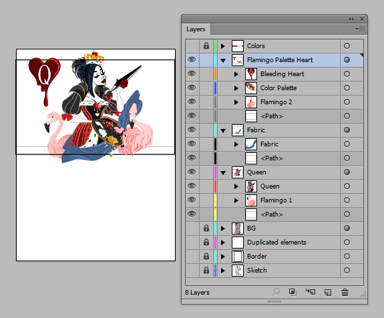Click target circle of Border layer
The height and width of the screenshot is (318, 384).
point(347,257)
